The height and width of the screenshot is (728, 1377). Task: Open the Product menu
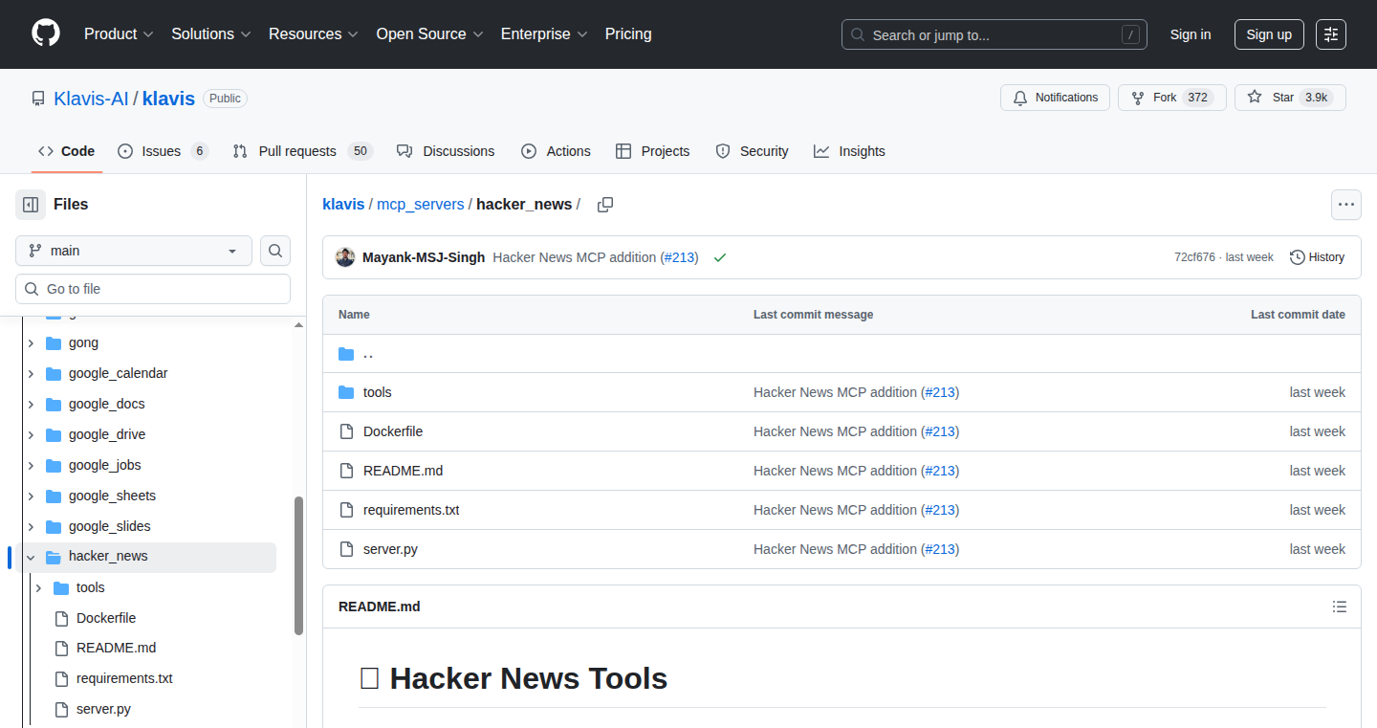pyautogui.click(x=119, y=34)
